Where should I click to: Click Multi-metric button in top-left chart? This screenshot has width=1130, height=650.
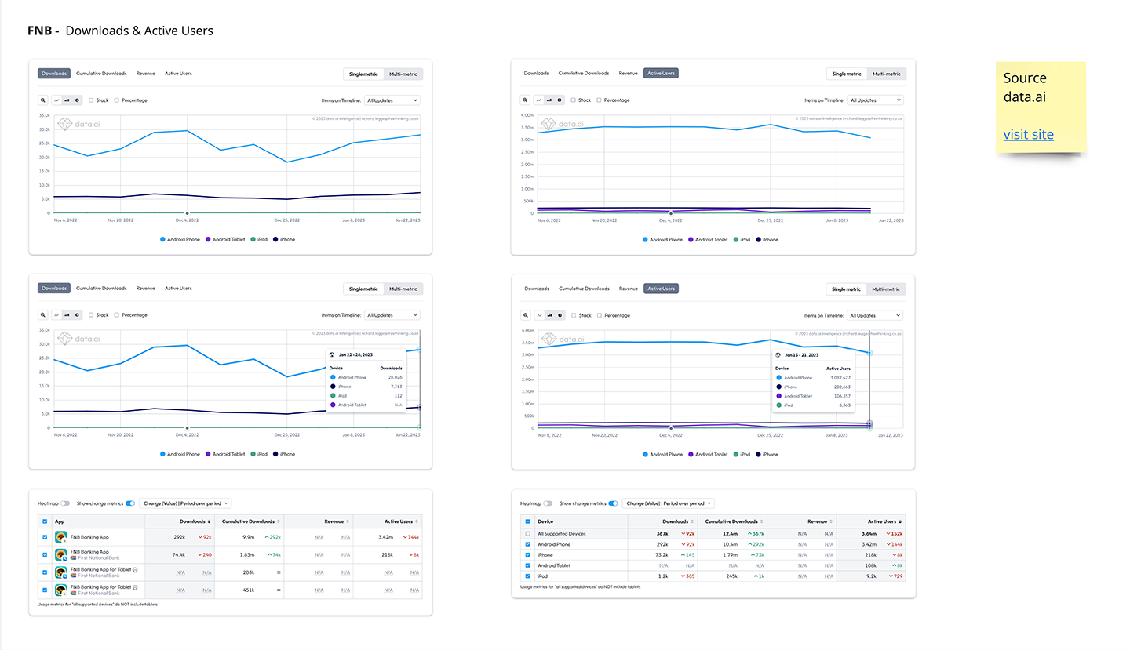(x=403, y=74)
